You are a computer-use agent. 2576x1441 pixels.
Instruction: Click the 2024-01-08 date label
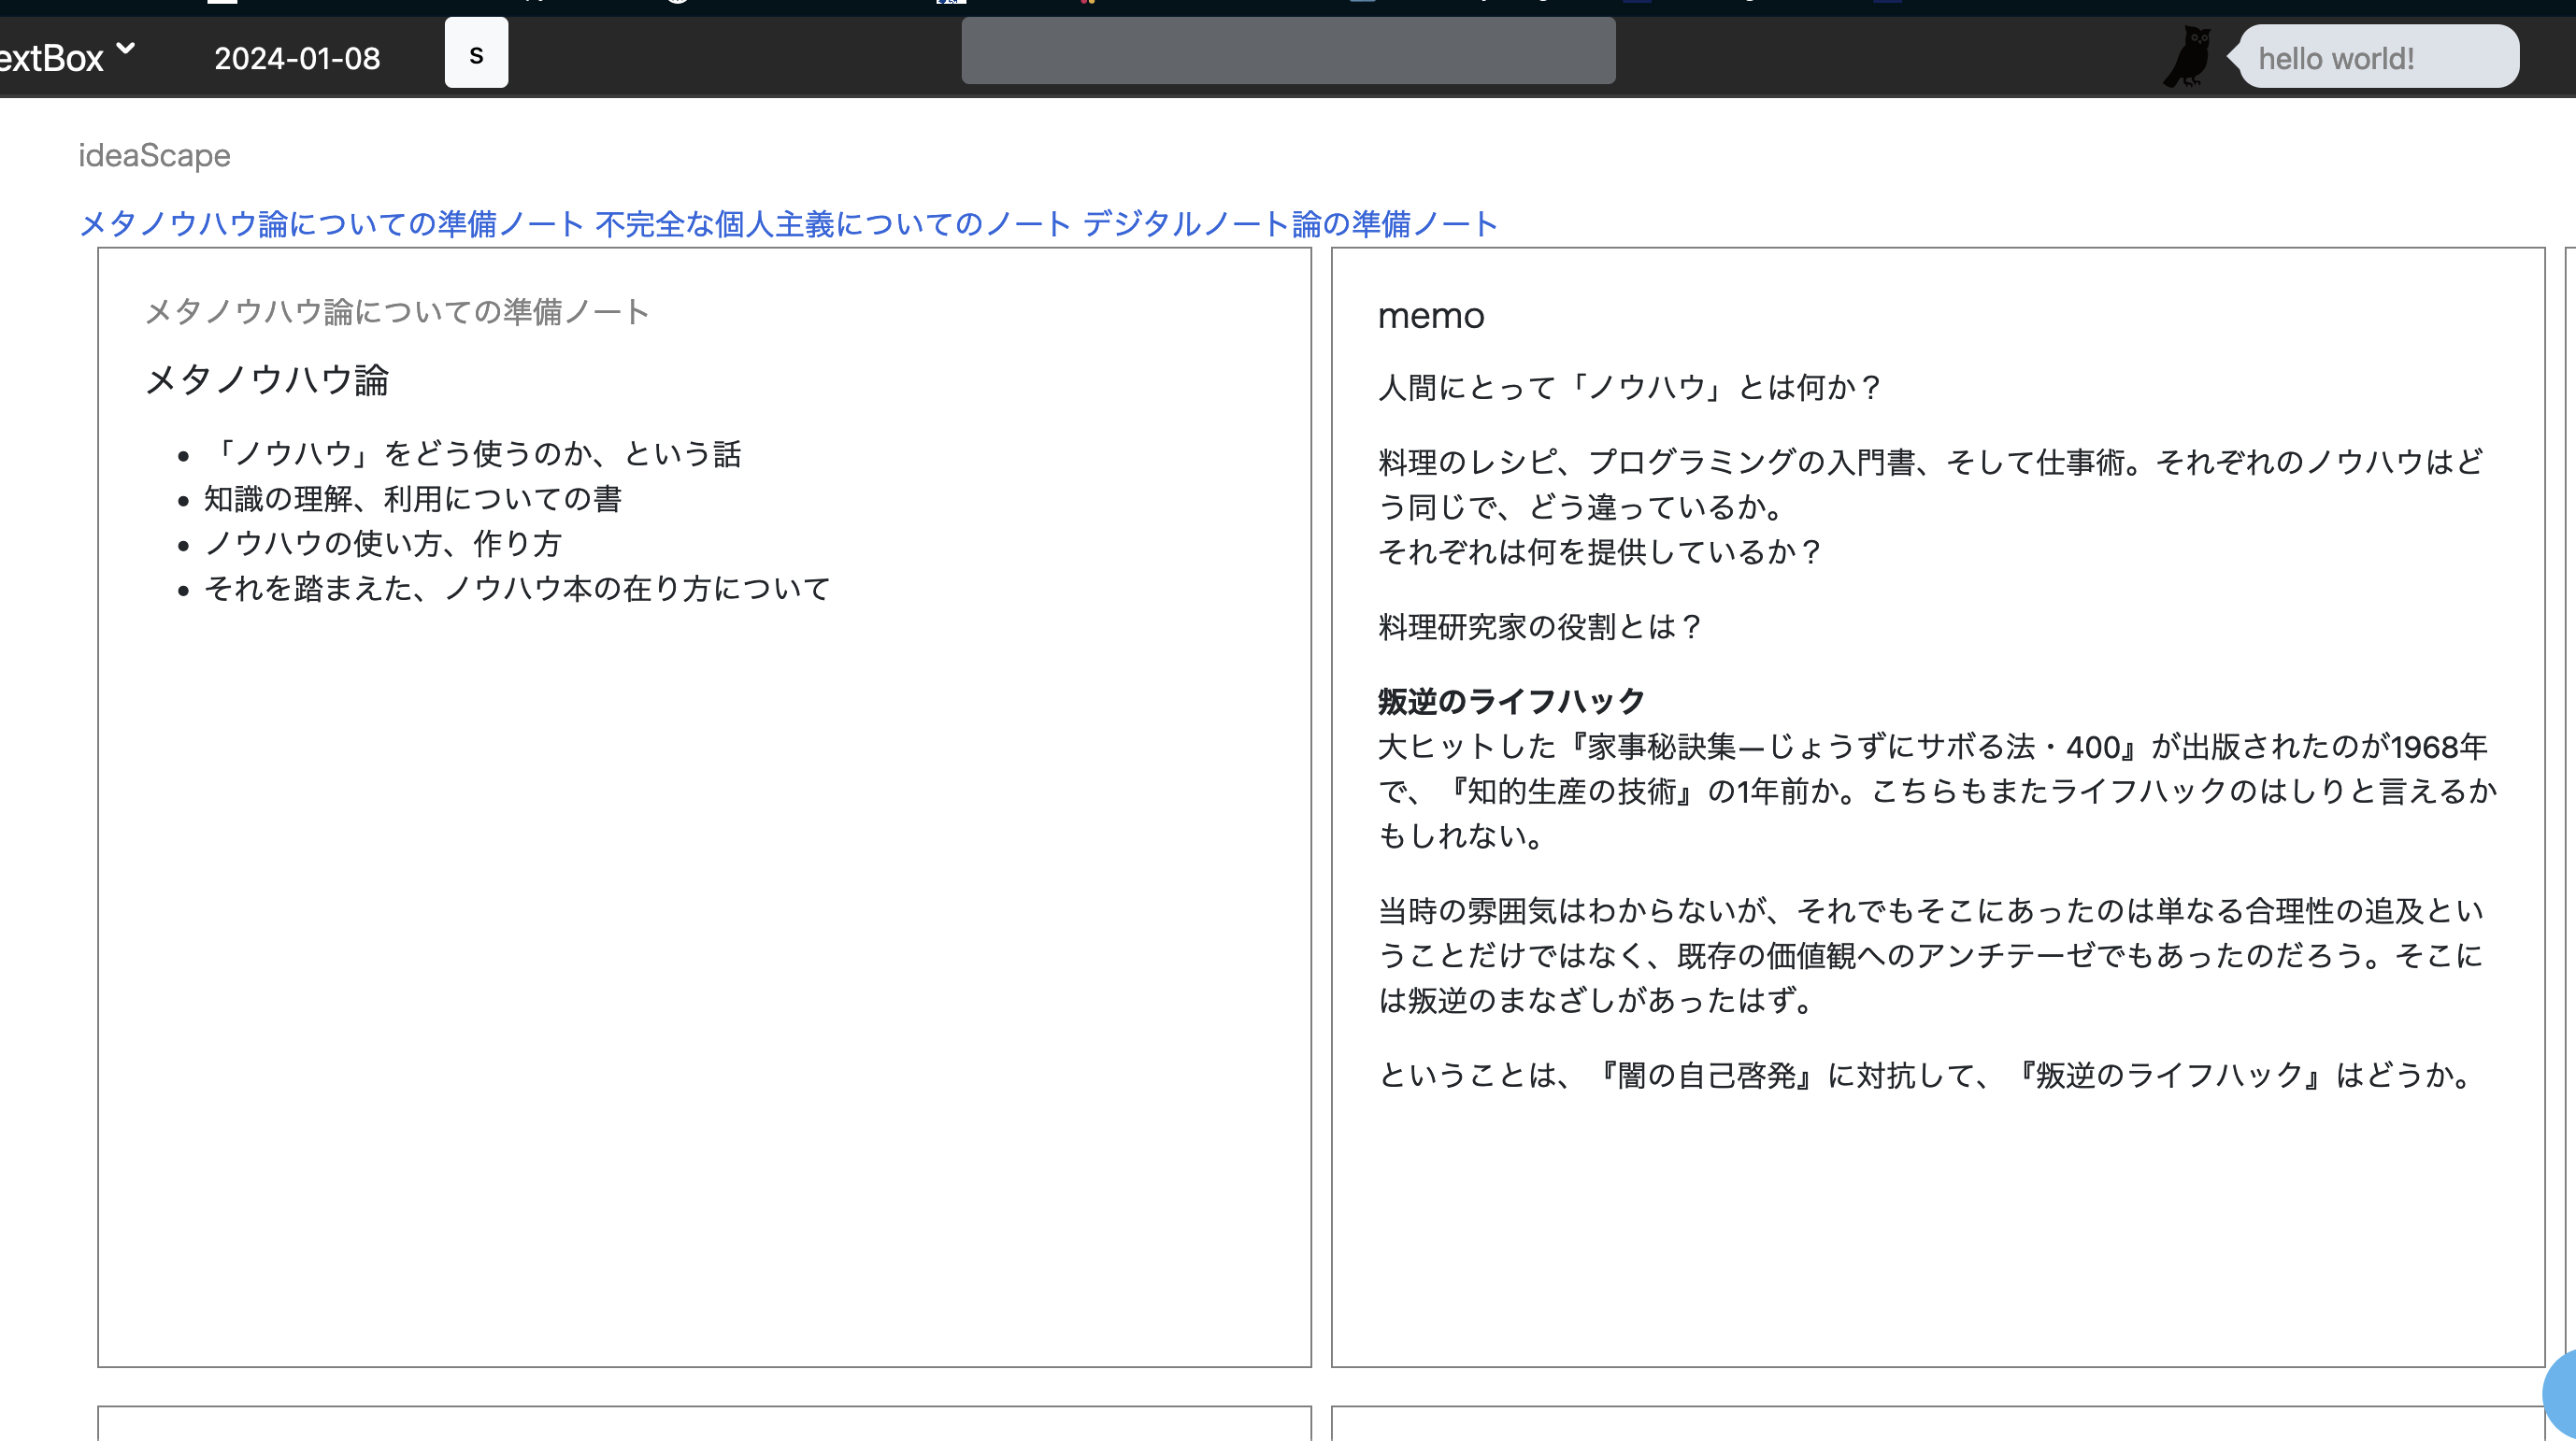coord(297,59)
